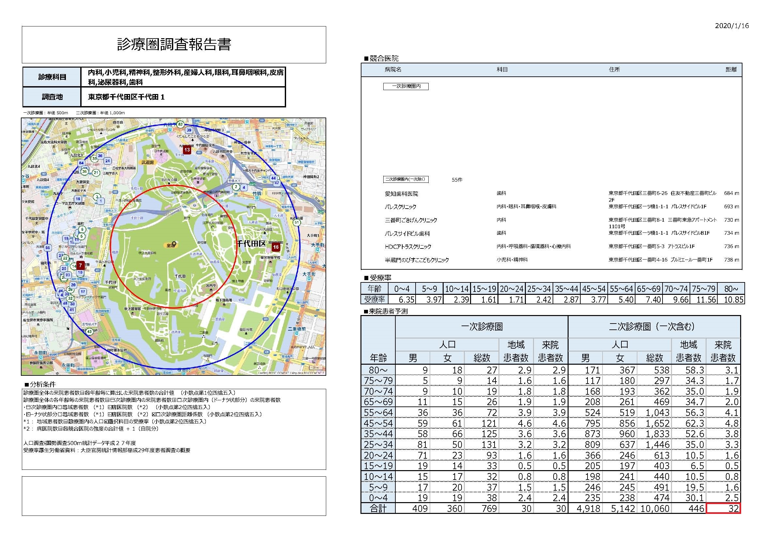Click the 一次診療圏 table header
763x540 pixels.
(481, 326)
